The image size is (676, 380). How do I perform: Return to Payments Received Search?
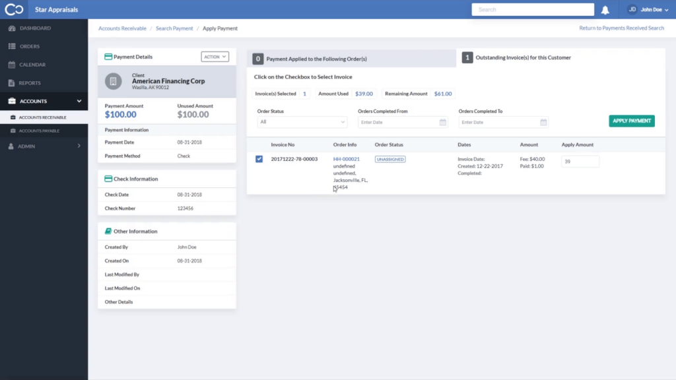(x=621, y=28)
